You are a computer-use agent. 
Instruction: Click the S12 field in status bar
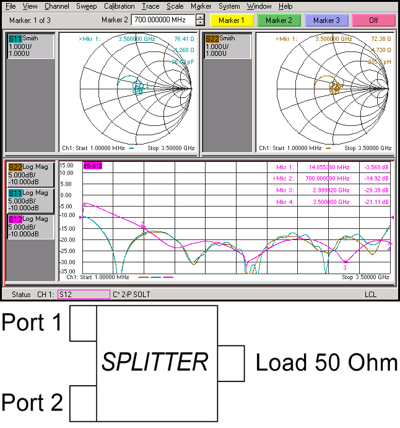[x=82, y=294]
